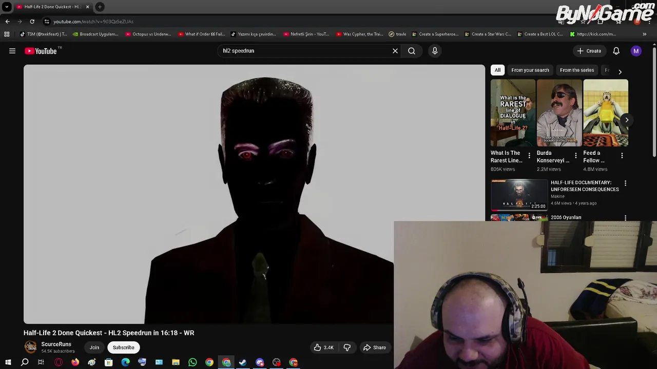Run the search with the magnifier button
657x369 pixels.
(412, 51)
